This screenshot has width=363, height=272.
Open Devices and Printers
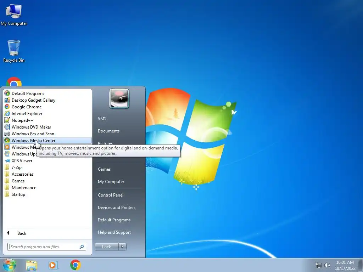(x=116, y=208)
